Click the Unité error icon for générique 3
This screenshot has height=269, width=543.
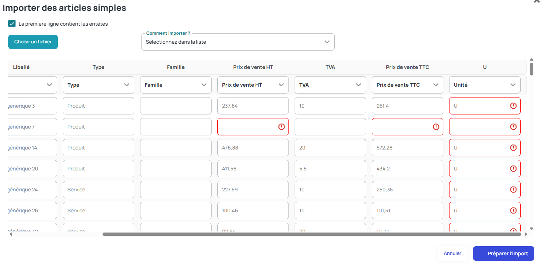(513, 106)
